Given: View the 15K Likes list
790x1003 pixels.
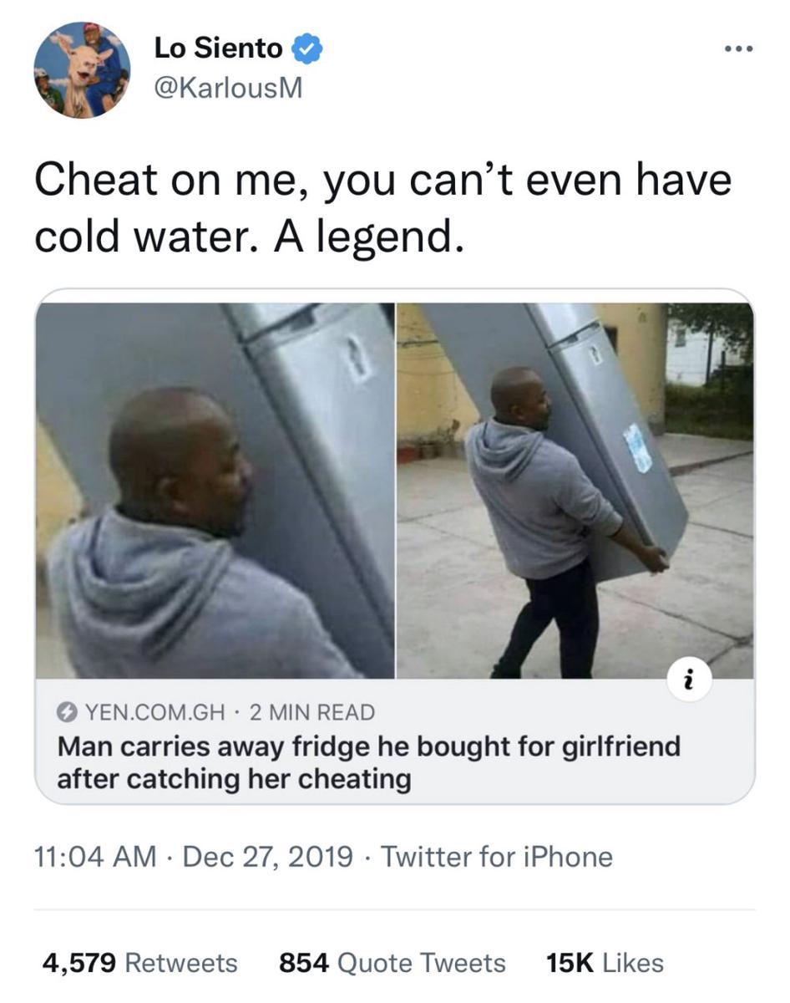Looking at the screenshot, I should 605,963.
